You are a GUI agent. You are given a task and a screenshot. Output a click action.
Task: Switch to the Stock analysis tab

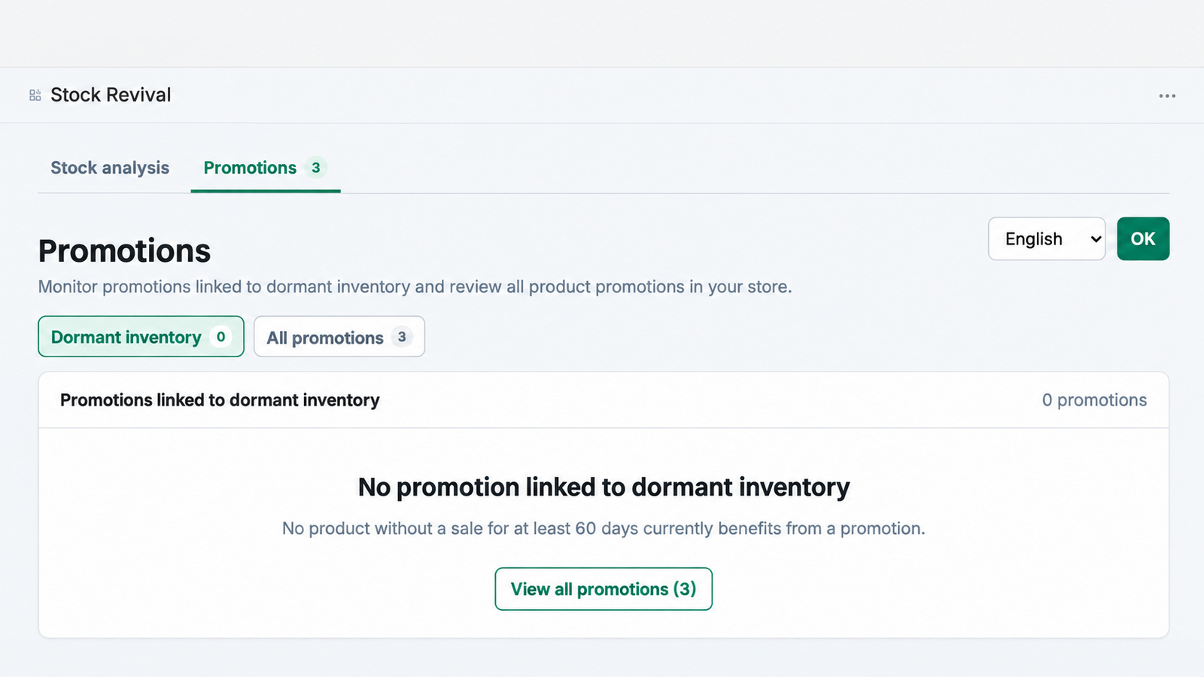pyautogui.click(x=110, y=168)
